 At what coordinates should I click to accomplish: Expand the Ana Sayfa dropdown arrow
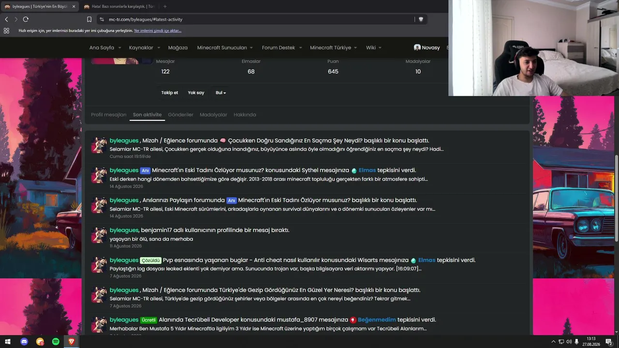[x=119, y=48]
